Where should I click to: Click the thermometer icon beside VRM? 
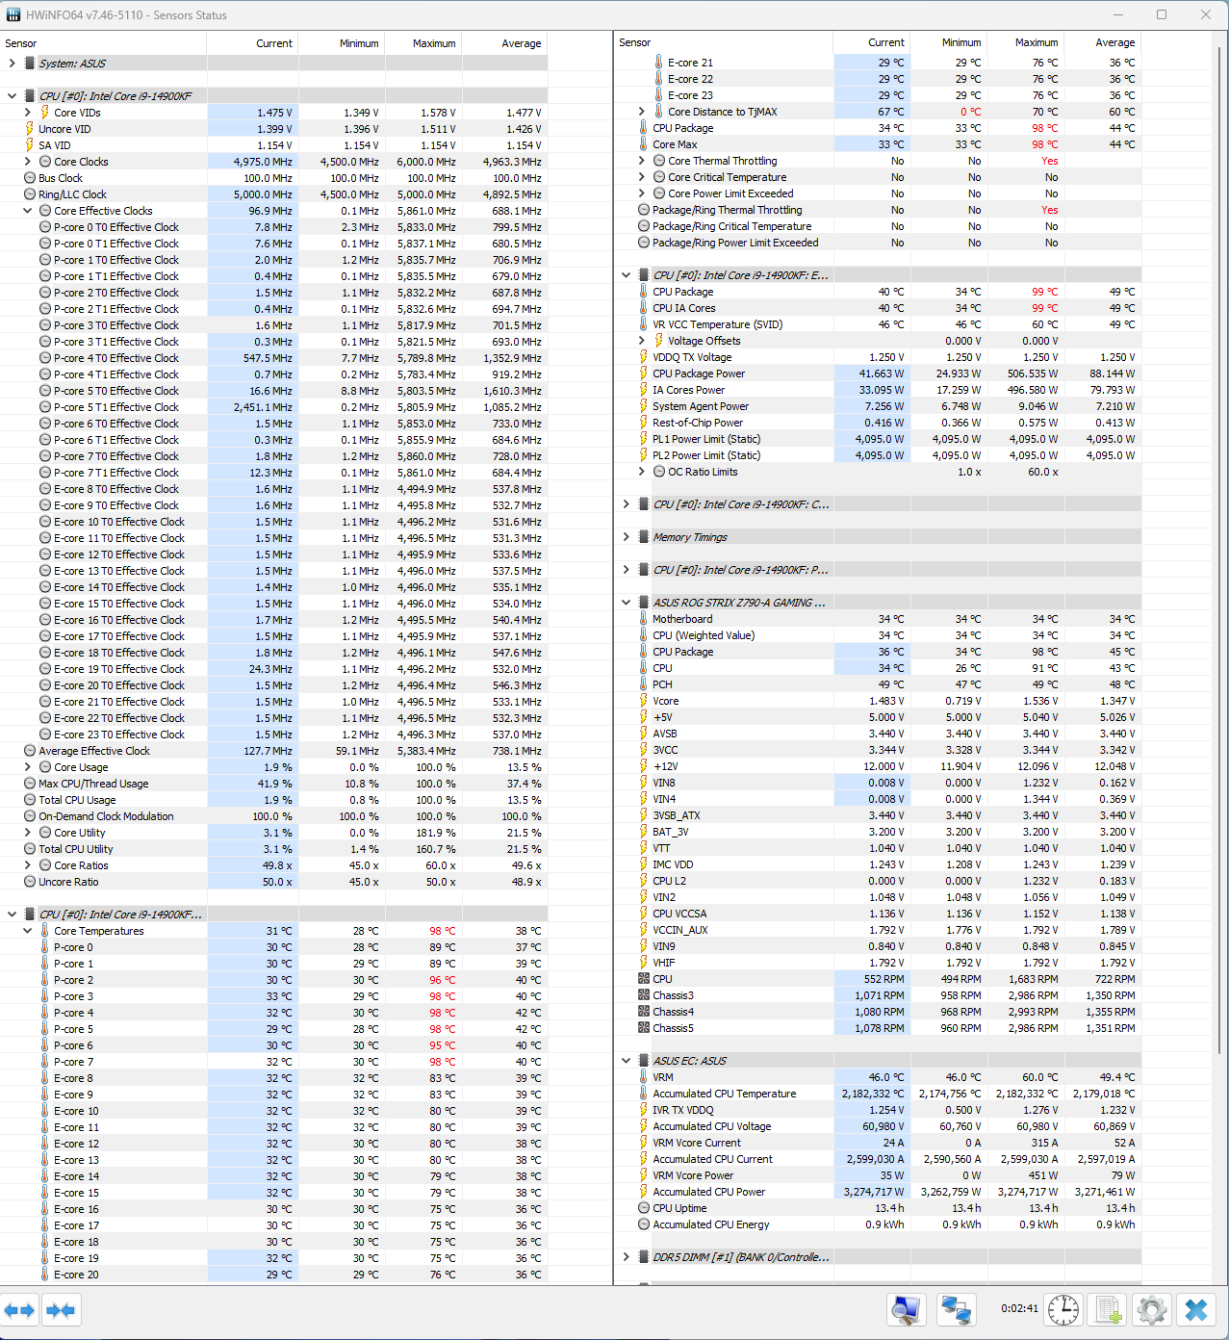point(643,1077)
